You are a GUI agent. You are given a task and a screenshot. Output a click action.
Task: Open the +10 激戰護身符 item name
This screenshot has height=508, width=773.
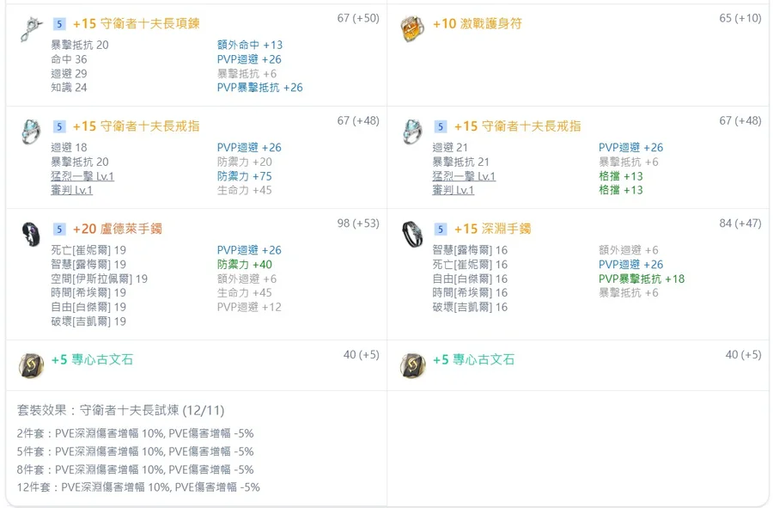point(477,24)
